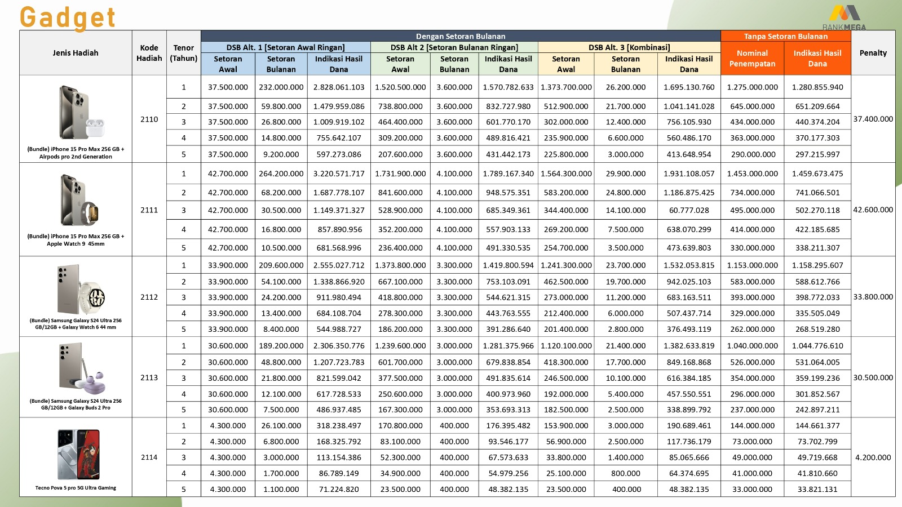Click the iPhone 15 Pro Max + Apple Watch 9 label
Screen dimensions: 902x507
76,240
